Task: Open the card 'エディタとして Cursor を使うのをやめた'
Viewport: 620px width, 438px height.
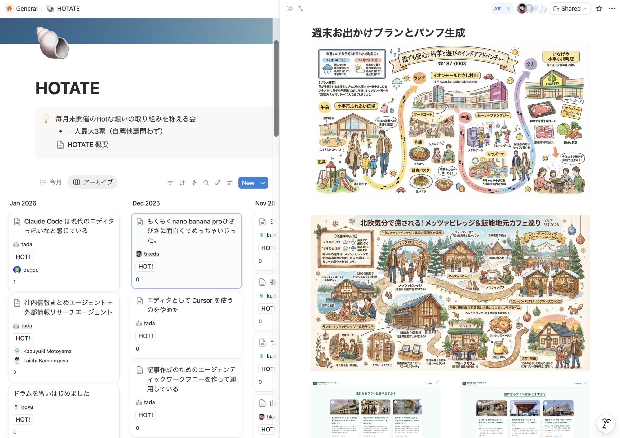Action: [x=187, y=325]
